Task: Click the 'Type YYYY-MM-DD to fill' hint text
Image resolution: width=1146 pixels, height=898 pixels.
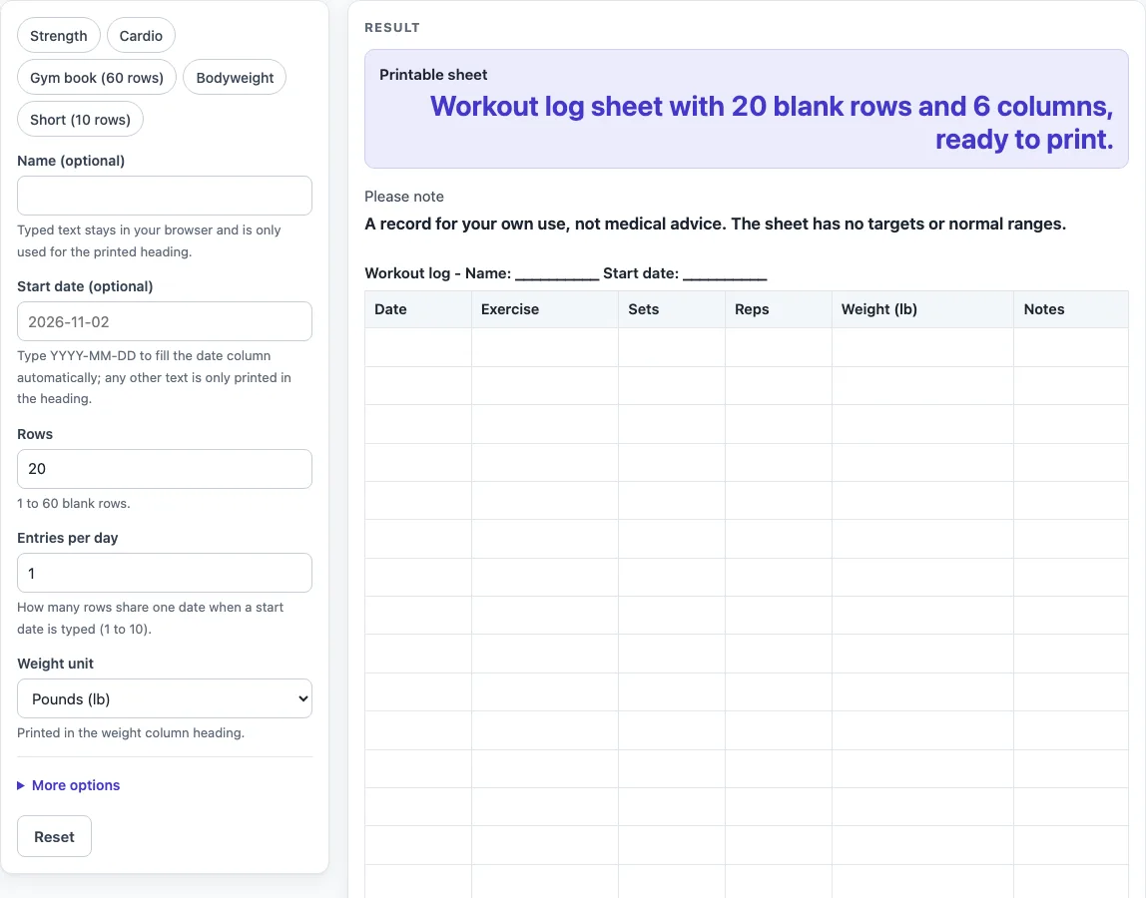Action: pos(154,377)
